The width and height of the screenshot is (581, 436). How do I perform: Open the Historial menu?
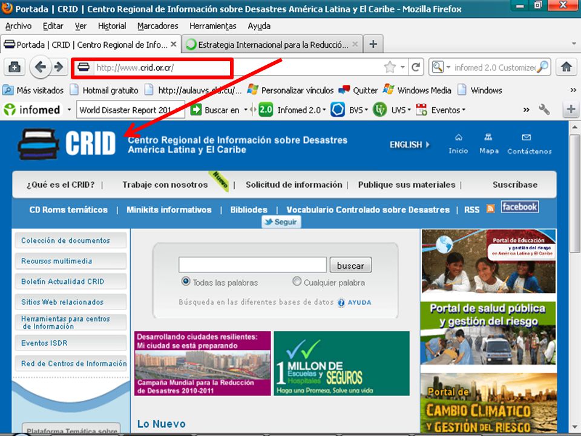112,26
